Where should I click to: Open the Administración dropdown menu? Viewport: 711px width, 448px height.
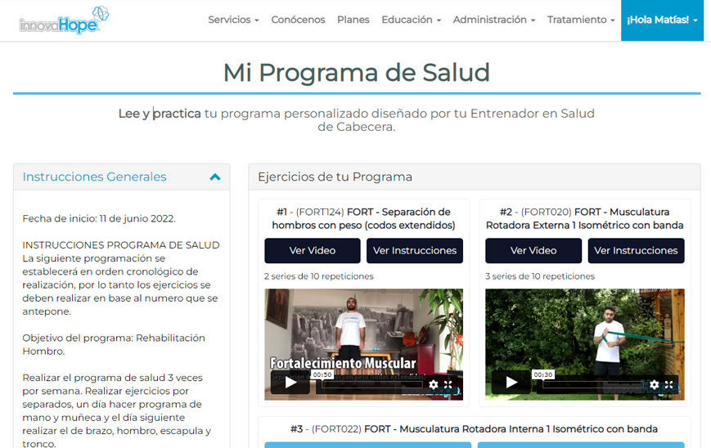[494, 20]
